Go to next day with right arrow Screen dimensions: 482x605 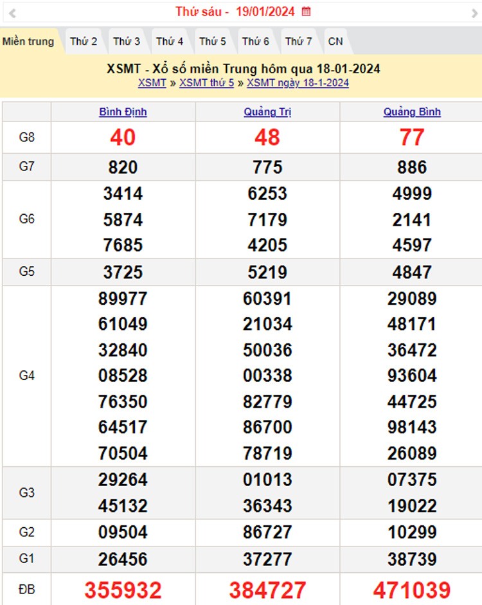[474, 12]
